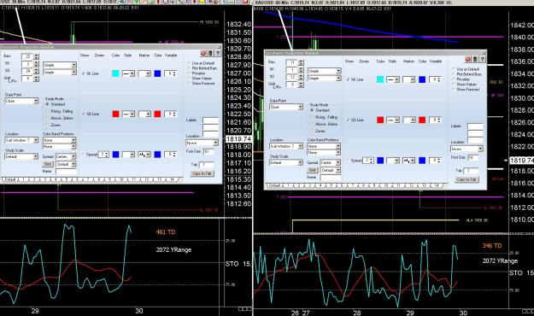Screen dimensions: 534x316
Task: Pick blue %K marker color in 60-Min window
Action: click(422, 79)
